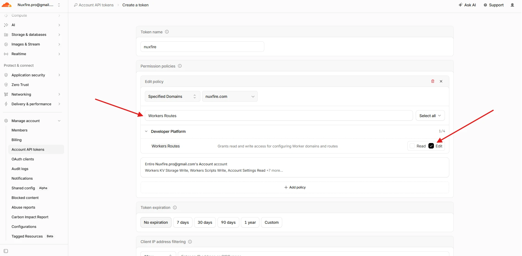Select the Entire Account policy summary card
Viewport: 522px width, 256px height.
(x=295, y=167)
